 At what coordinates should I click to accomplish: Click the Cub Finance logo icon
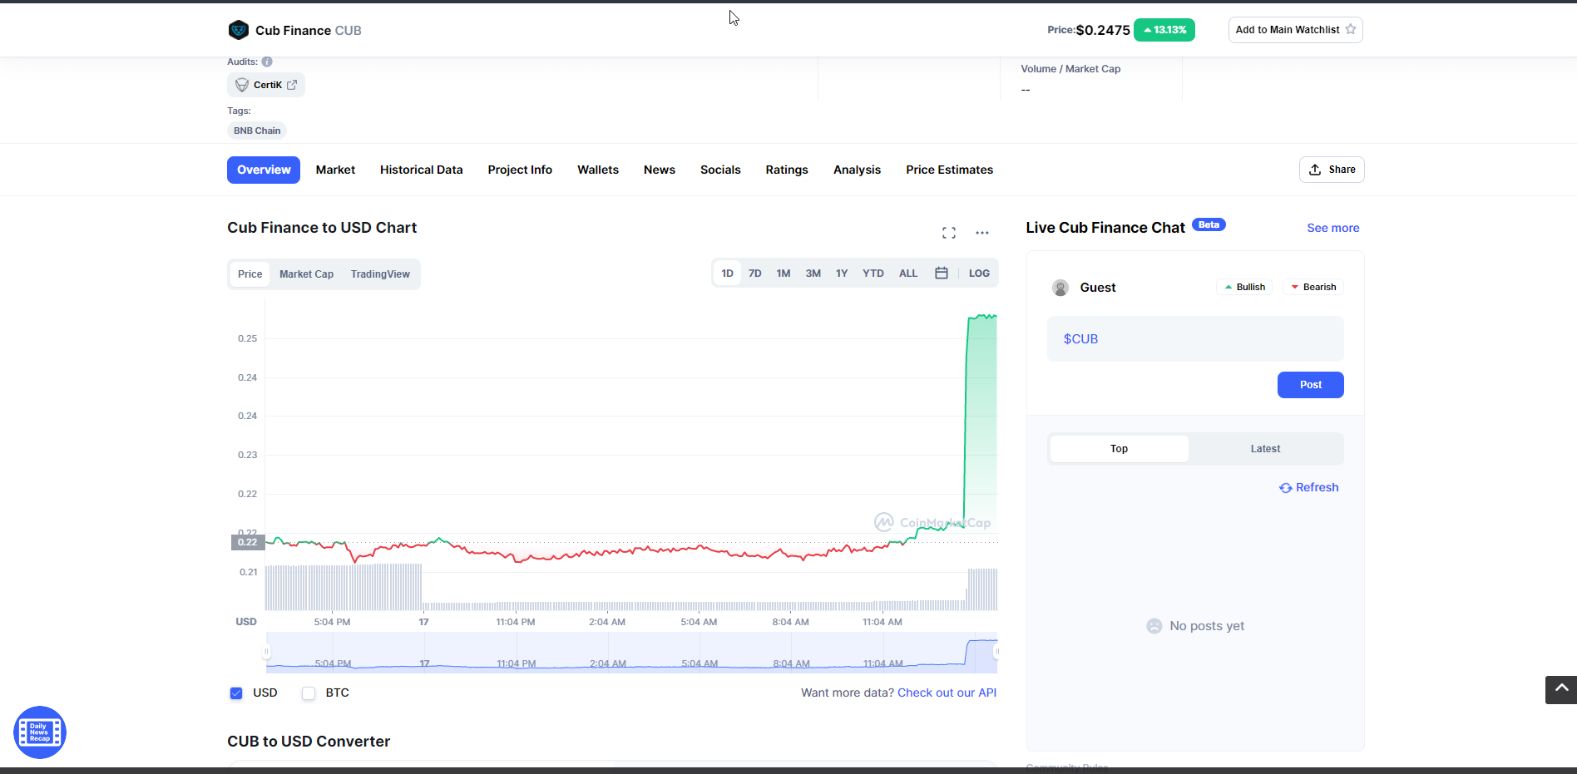(239, 30)
